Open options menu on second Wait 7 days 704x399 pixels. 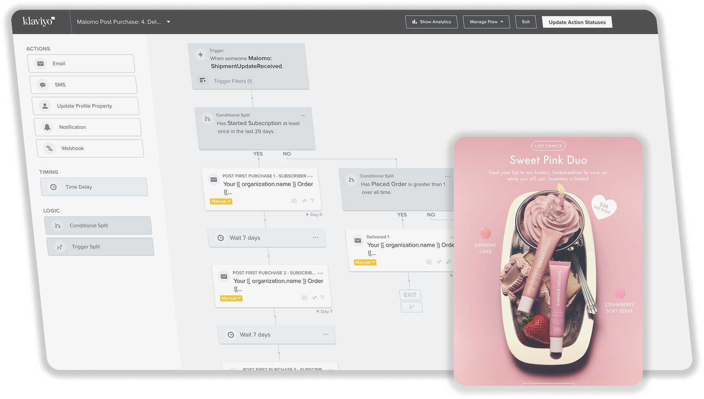pos(326,335)
